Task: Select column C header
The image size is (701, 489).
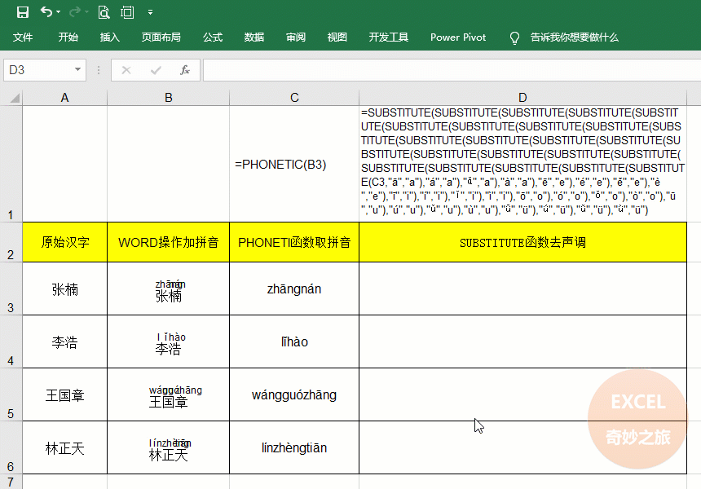Action: click(x=294, y=98)
